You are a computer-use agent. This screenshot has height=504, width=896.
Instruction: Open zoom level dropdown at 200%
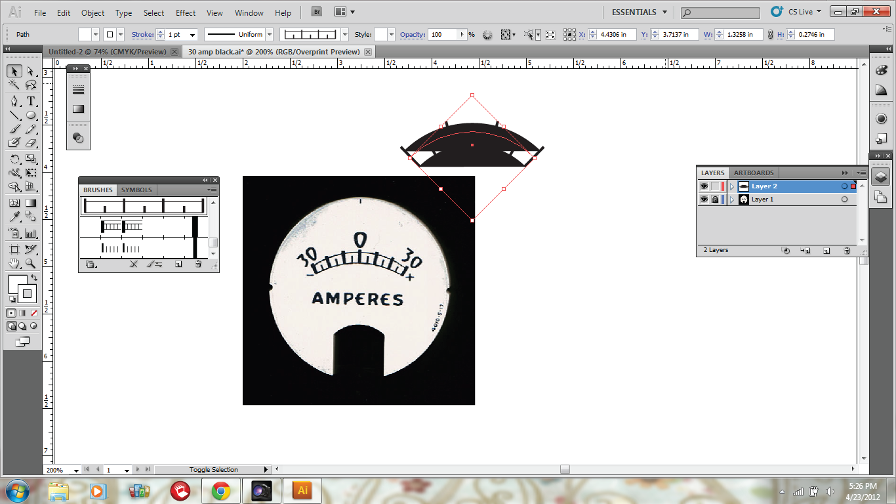77,471
